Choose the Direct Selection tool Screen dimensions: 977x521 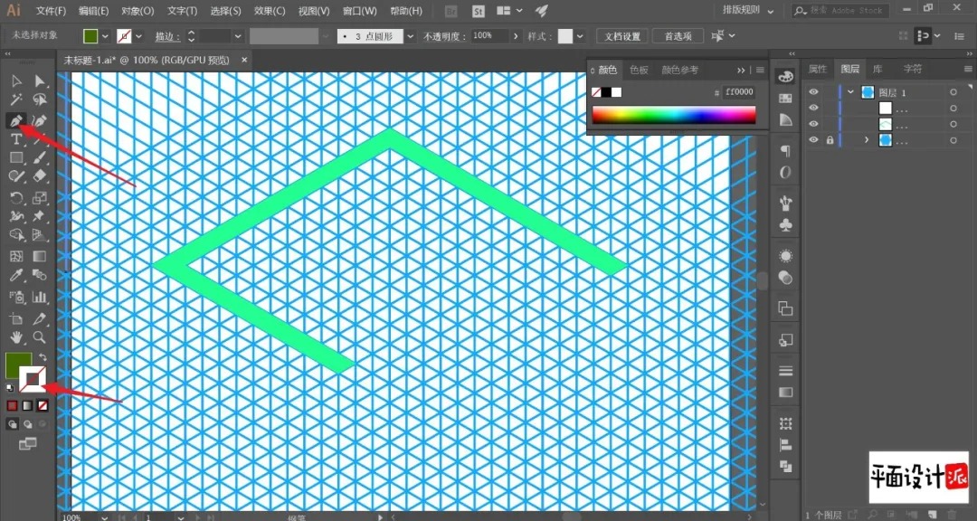coord(39,81)
